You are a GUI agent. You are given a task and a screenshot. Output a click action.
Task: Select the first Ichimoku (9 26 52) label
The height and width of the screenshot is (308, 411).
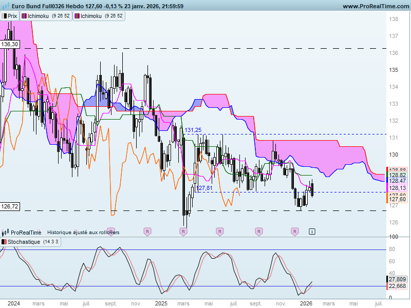(x=46, y=16)
